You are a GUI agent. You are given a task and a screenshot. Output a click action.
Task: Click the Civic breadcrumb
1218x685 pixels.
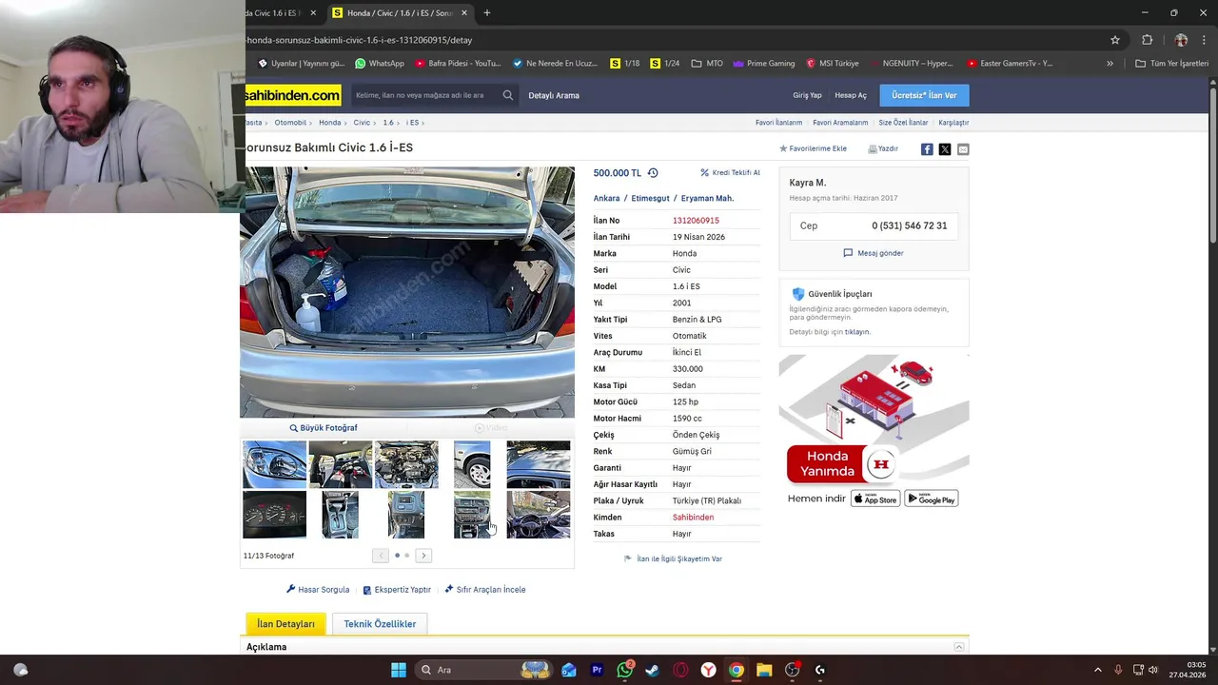[362, 123]
